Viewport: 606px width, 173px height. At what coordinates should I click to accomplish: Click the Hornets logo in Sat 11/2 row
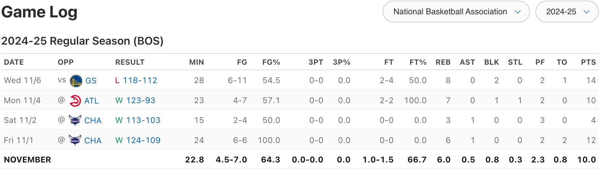[x=75, y=121]
